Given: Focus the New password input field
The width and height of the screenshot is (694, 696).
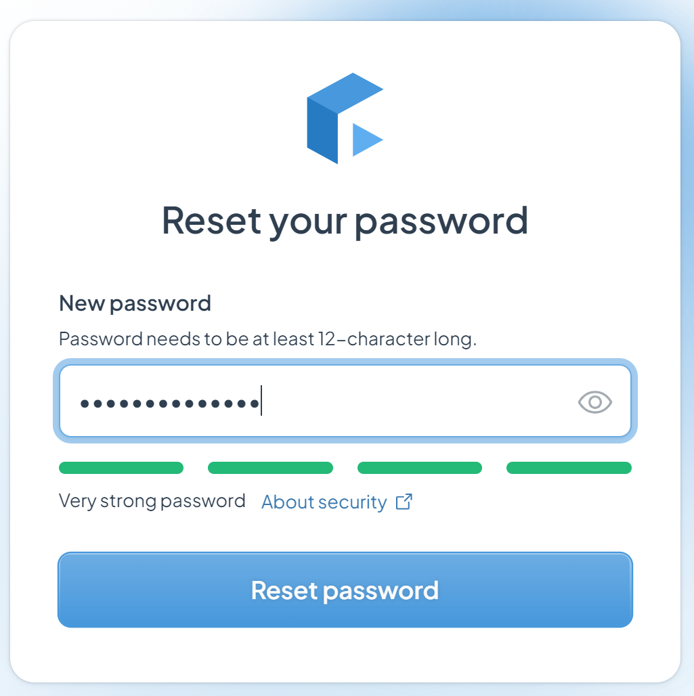Looking at the screenshot, I should 345,401.
